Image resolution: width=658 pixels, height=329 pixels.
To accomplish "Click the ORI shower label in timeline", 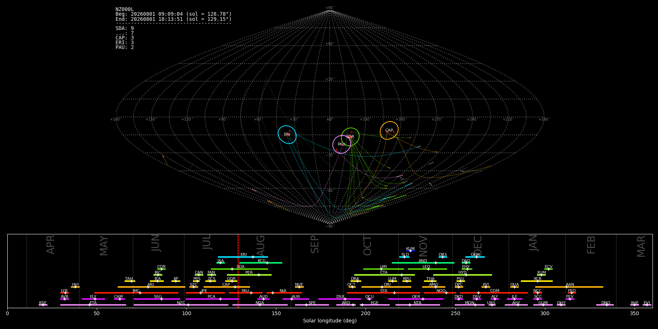I will tap(387, 285).
